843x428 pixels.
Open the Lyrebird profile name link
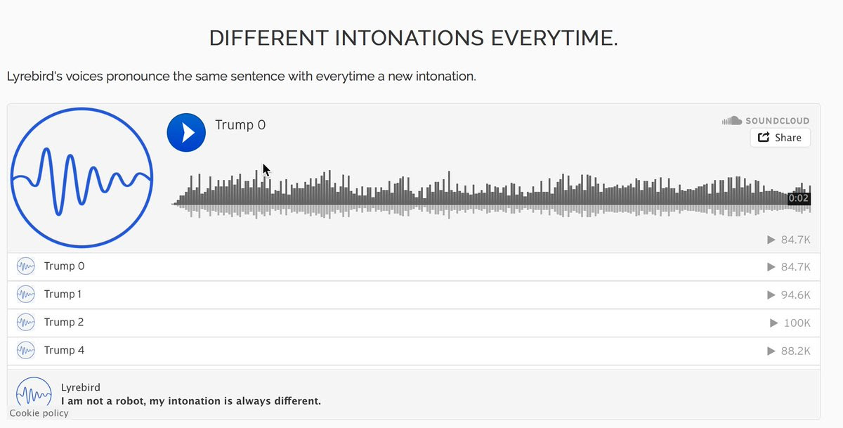[80, 387]
